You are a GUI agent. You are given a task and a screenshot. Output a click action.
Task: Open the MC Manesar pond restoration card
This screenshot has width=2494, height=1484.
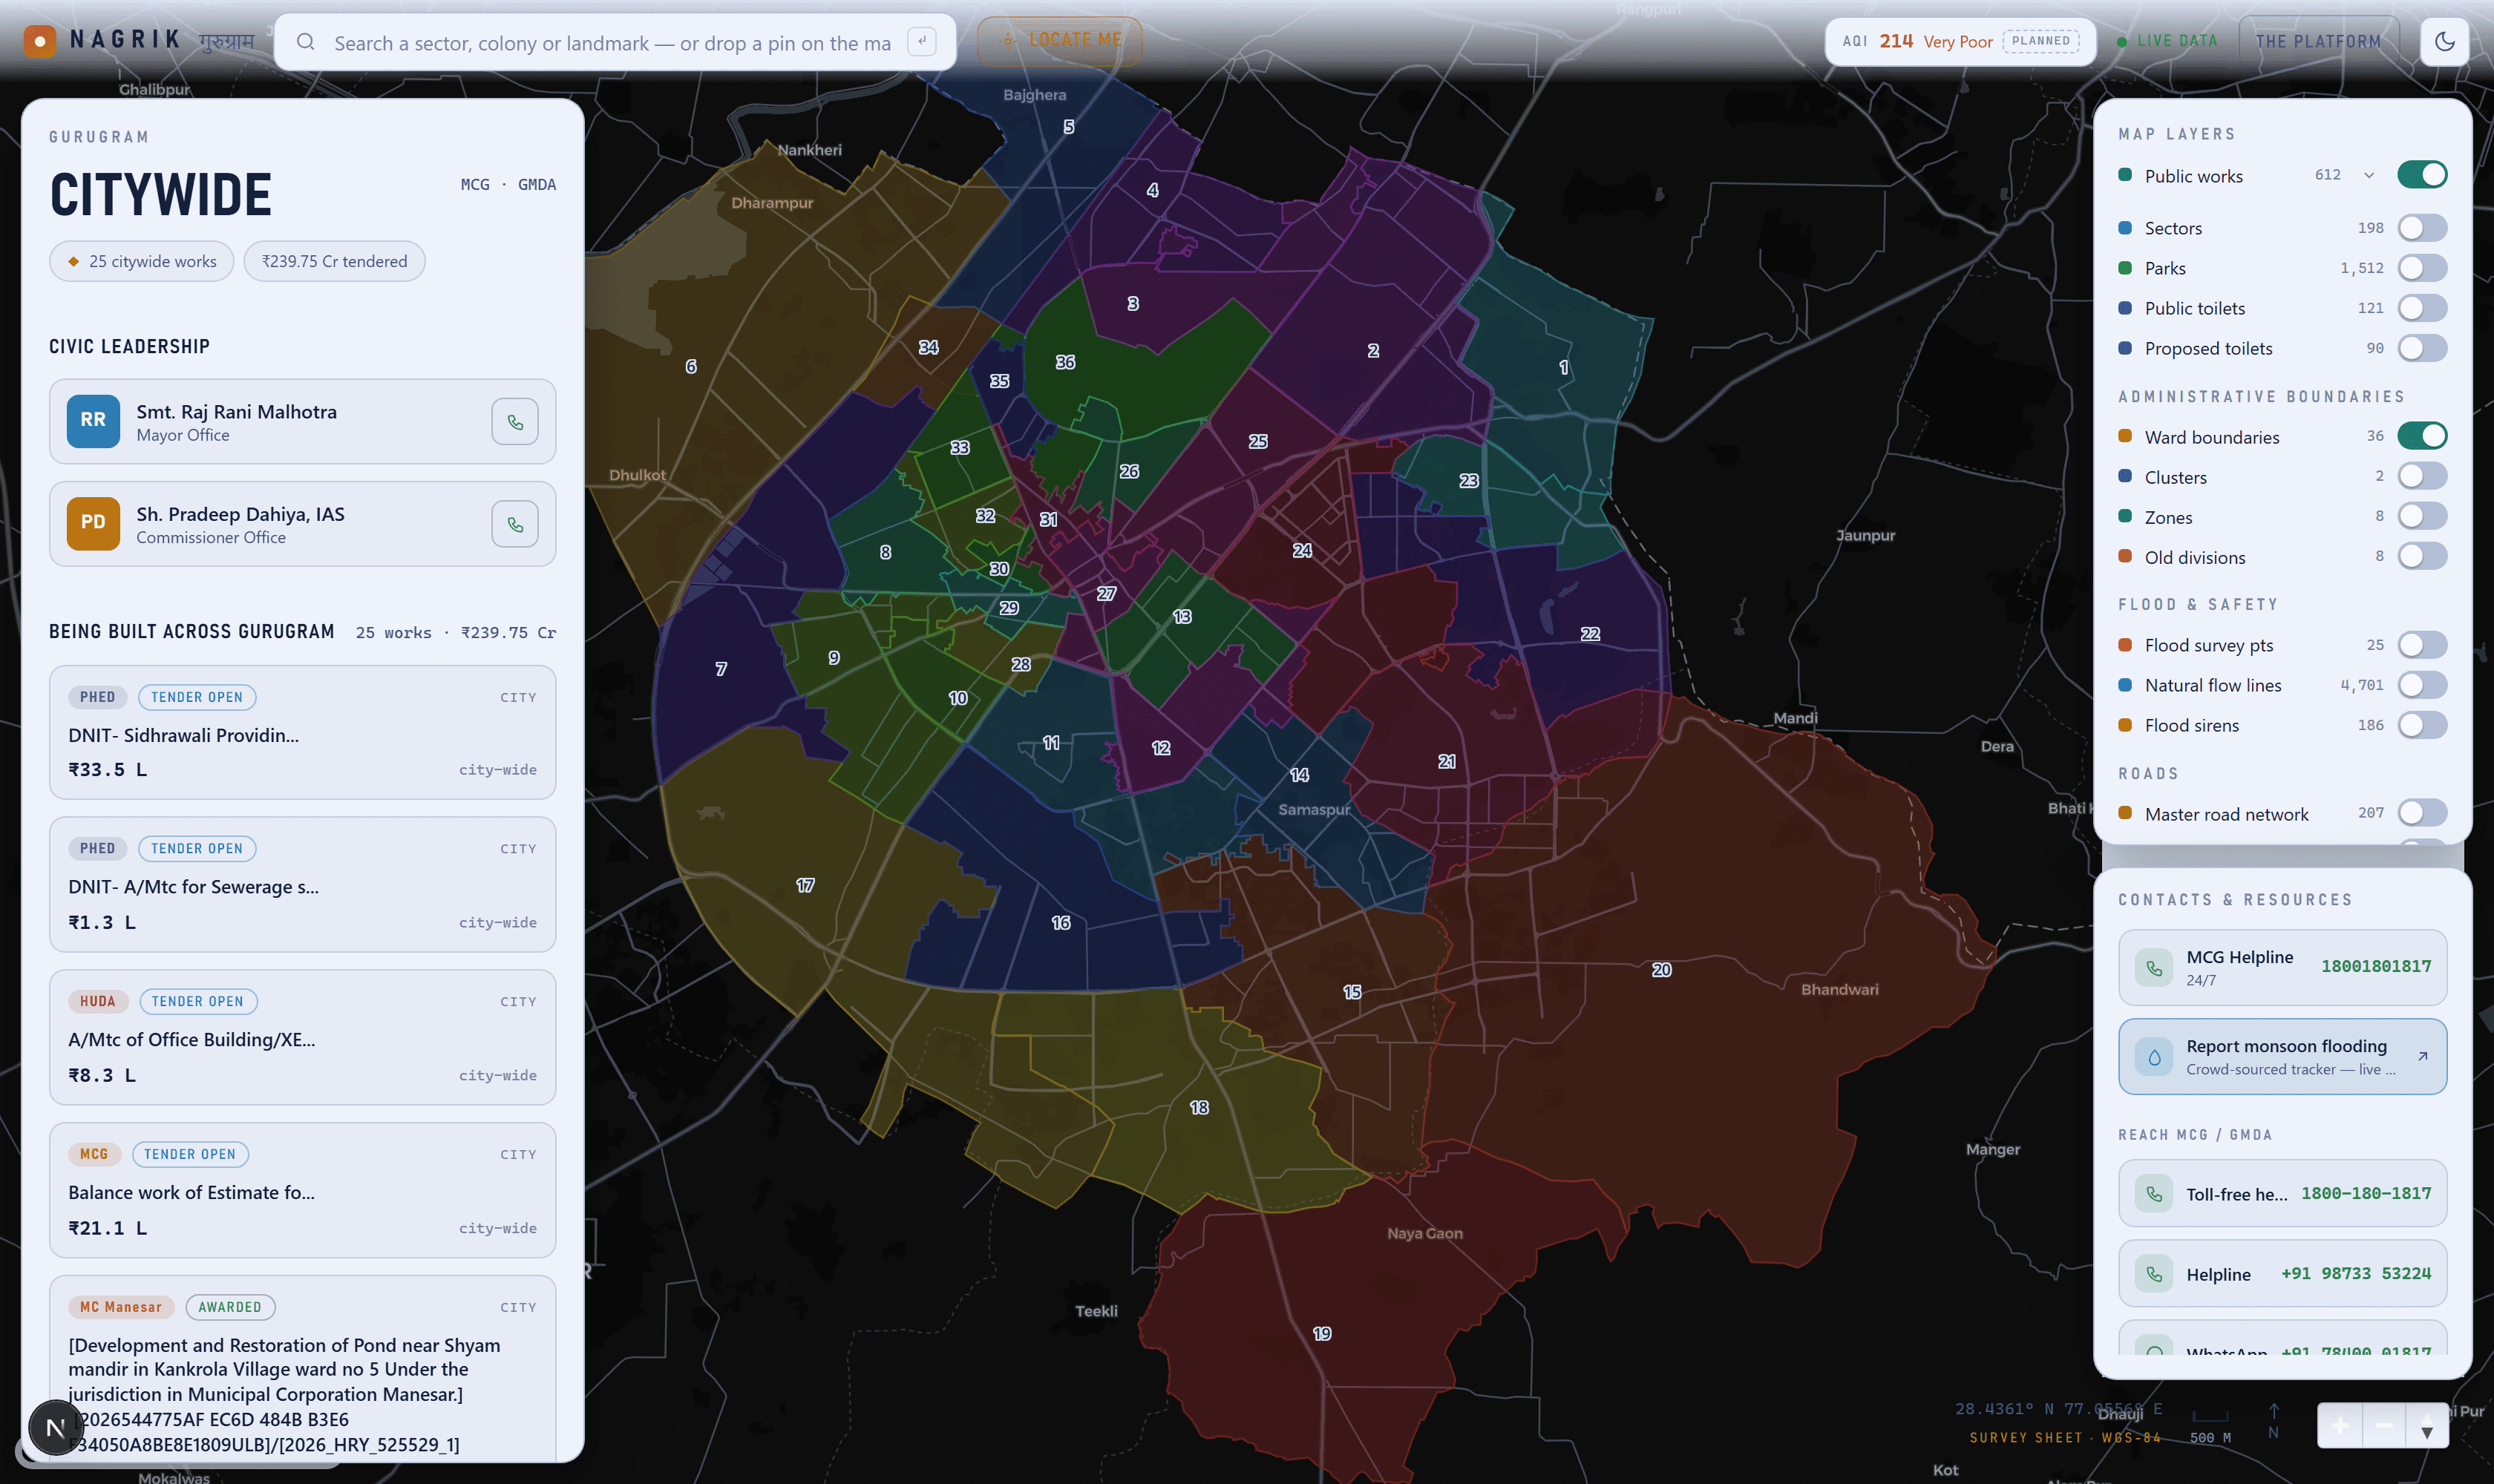302,1368
